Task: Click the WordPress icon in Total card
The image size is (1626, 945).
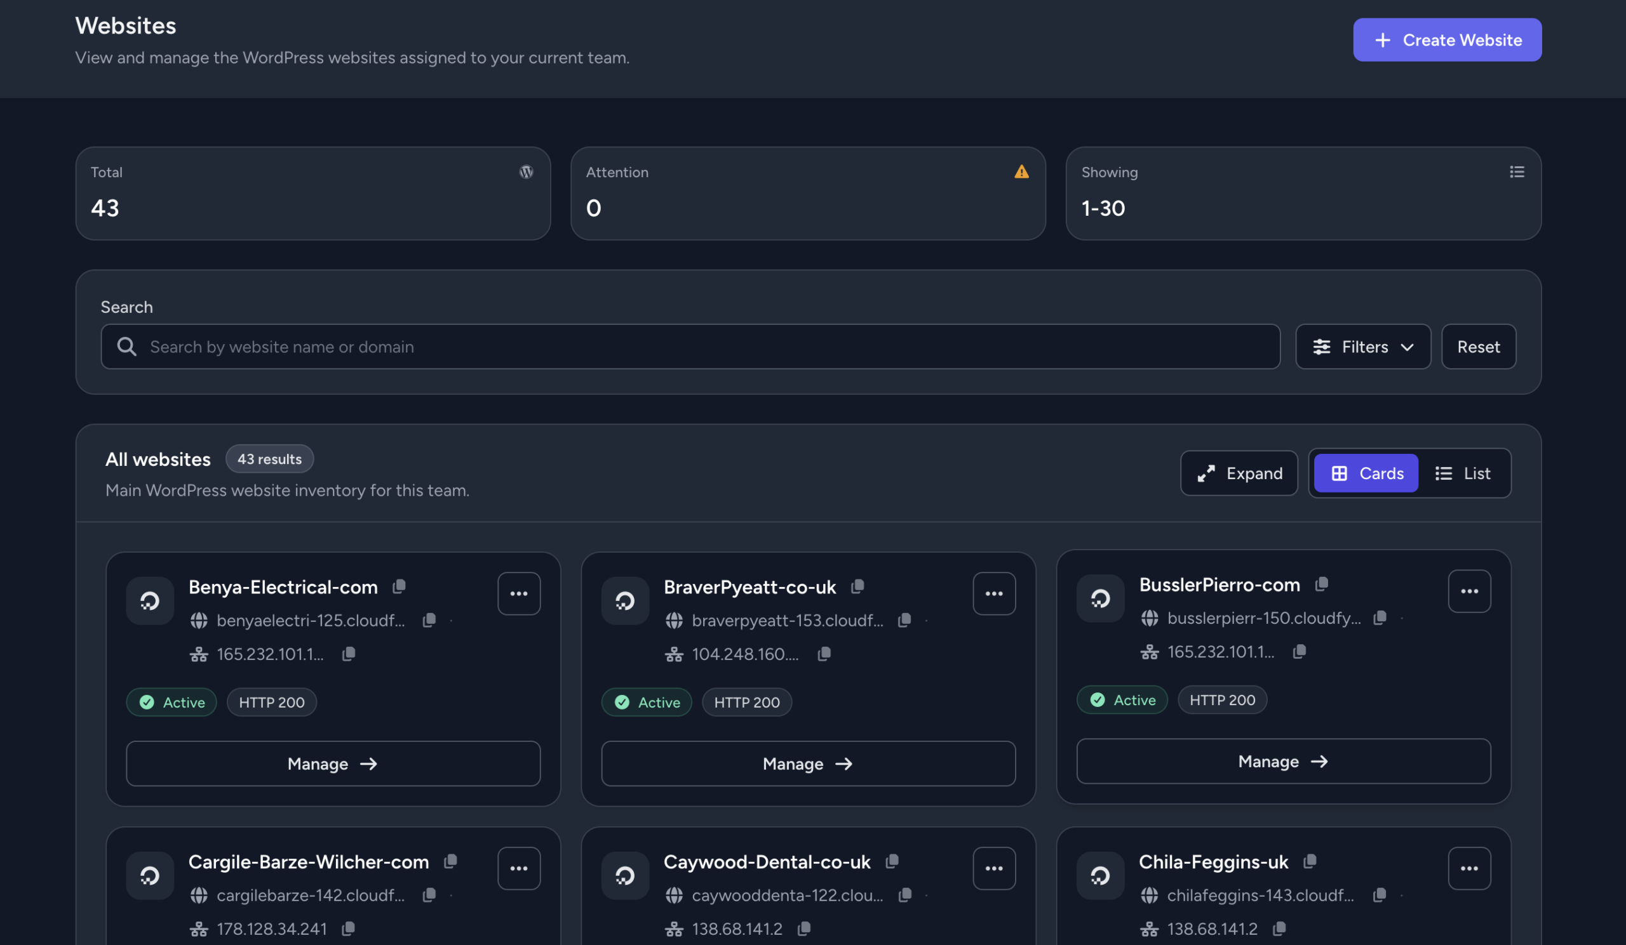Action: [x=527, y=171]
